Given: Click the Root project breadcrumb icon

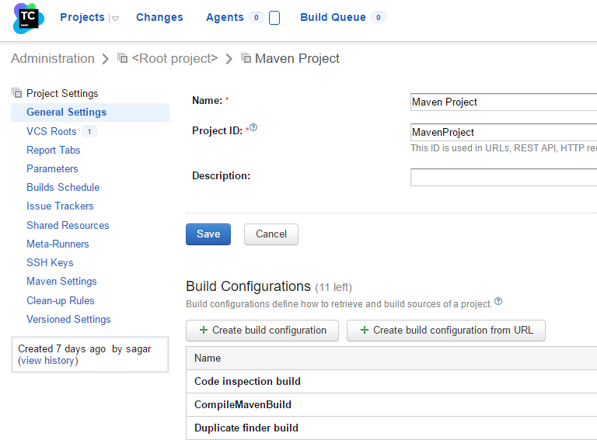Looking at the screenshot, I should click(122, 58).
